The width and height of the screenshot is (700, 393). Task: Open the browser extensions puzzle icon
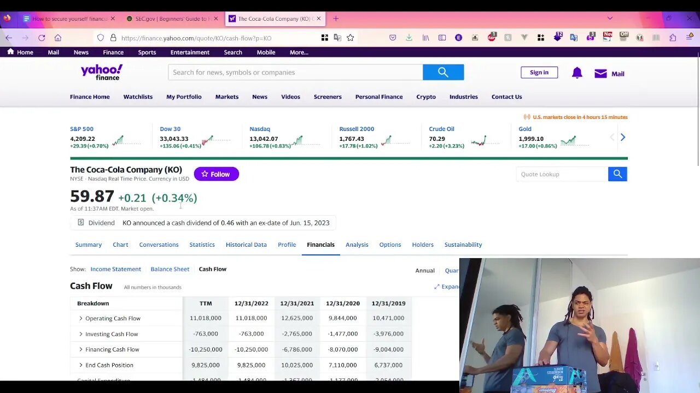(x=673, y=38)
